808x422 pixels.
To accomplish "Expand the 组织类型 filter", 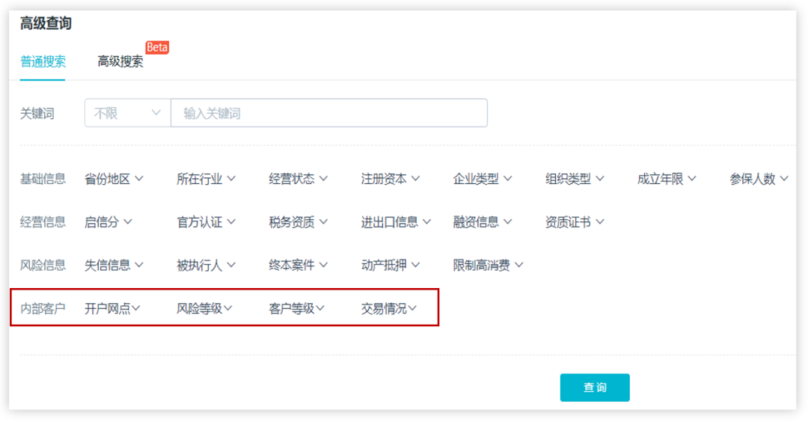I will 575,179.
